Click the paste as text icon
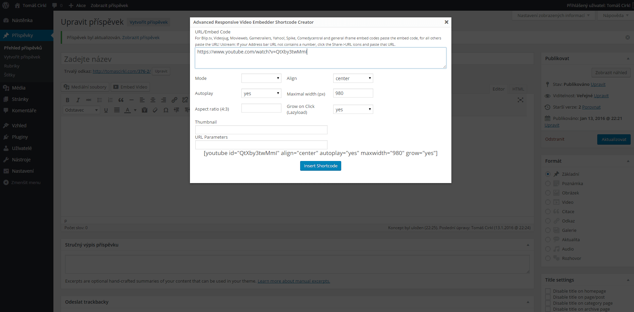This screenshot has height=312, width=634. (x=145, y=110)
